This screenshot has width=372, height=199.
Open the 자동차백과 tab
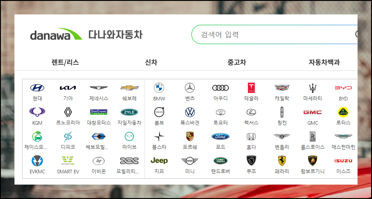pos(324,62)
